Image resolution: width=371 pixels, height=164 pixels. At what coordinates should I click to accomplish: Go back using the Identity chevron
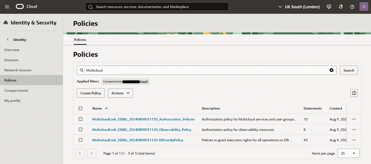(x=8, y=40)
